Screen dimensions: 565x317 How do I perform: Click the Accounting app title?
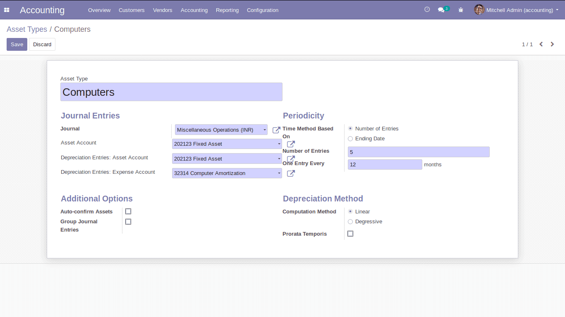point(42,10)
